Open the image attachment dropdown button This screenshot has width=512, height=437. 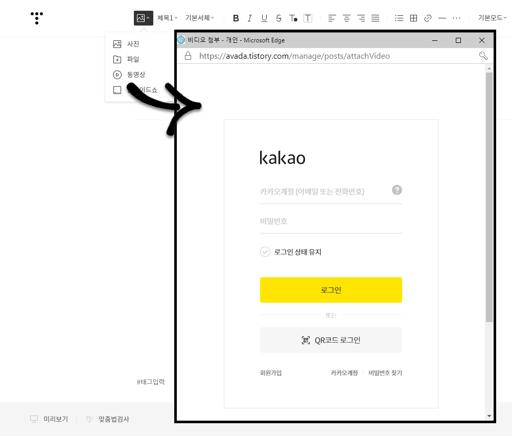144,18
